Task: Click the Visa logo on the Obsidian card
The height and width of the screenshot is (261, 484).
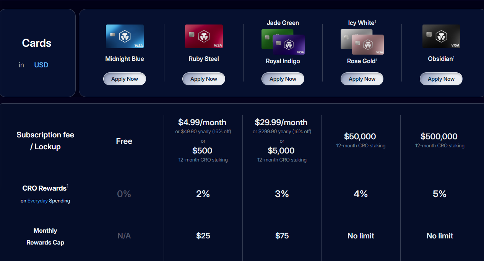Action: (455, 45)
